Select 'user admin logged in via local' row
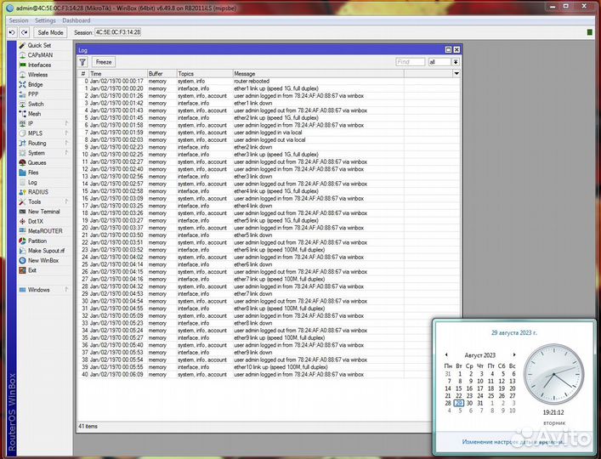The image size is (601, 459). pyautogui.click(x=269, y=133)
